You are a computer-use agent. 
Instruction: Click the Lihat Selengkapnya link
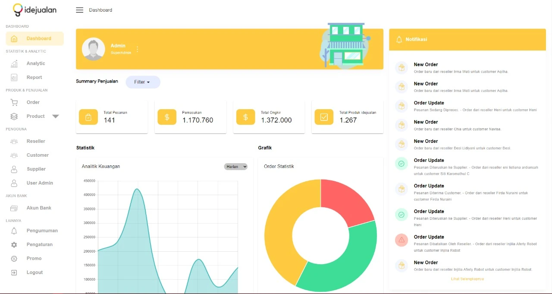pos(467,279)
